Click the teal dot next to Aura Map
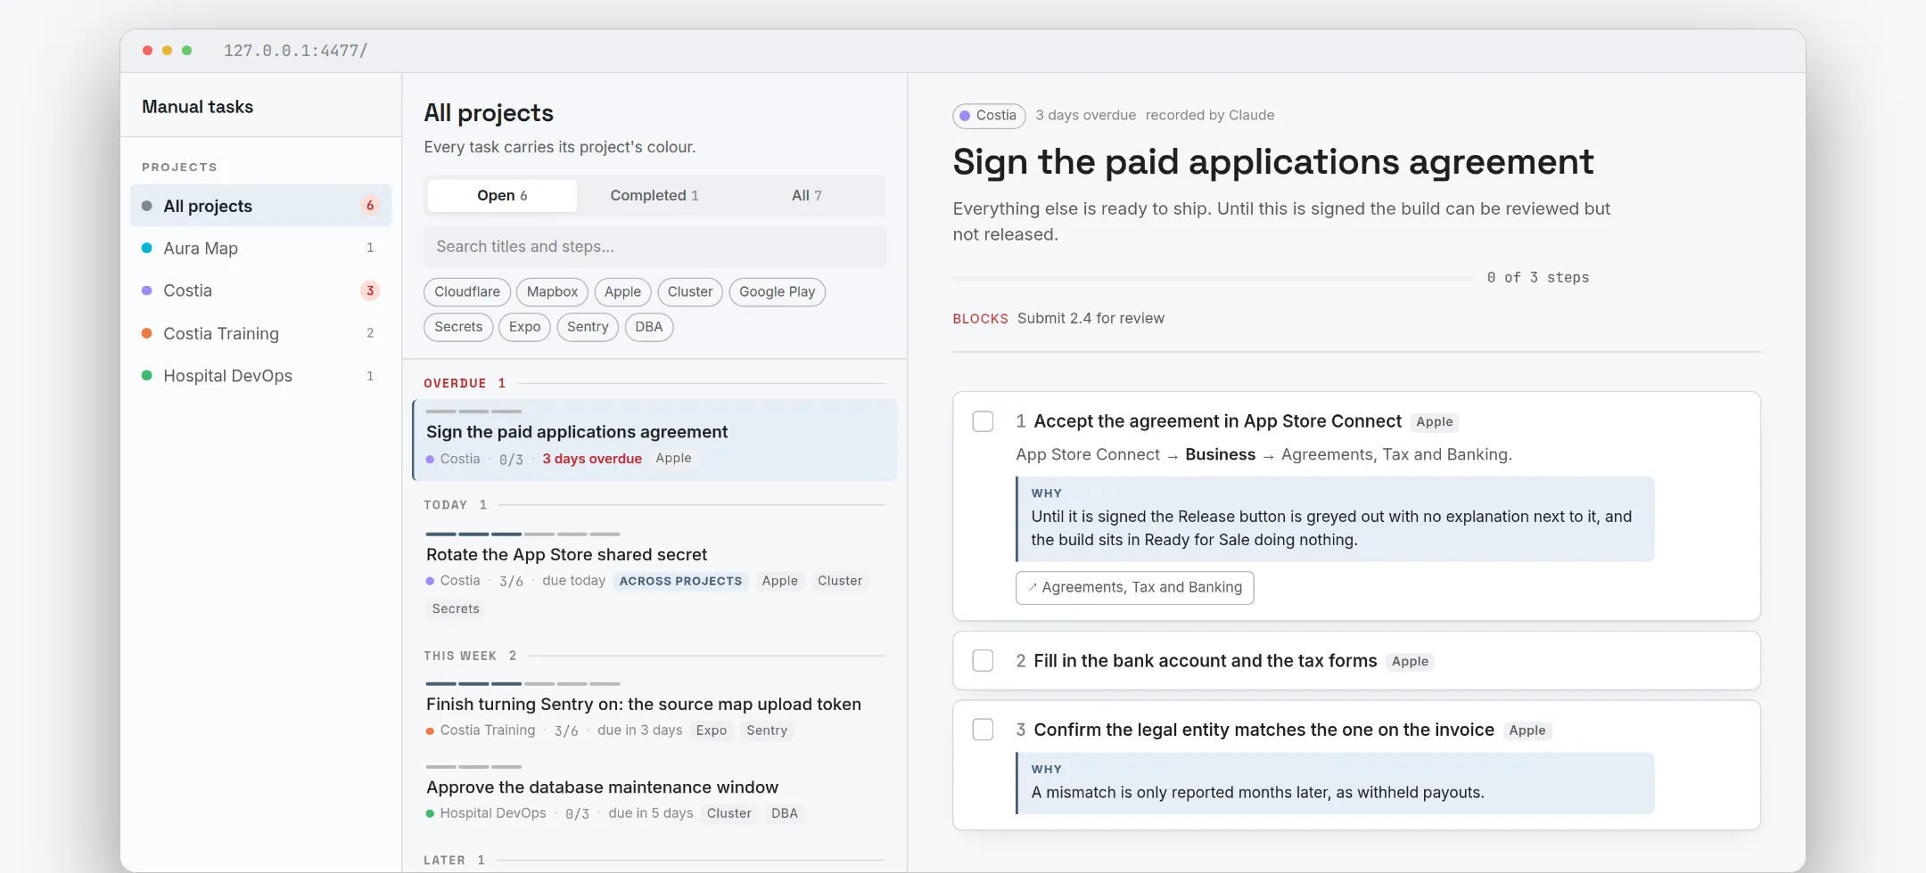Screen dimensions: 1926x873 tap(147, 249)
